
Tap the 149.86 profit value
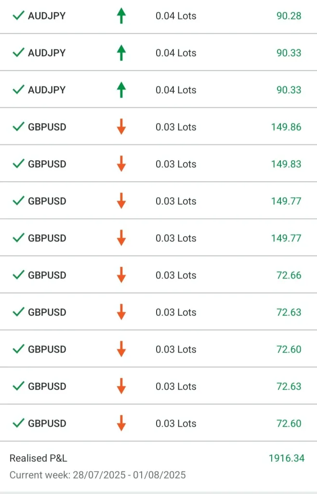(286, 127)
